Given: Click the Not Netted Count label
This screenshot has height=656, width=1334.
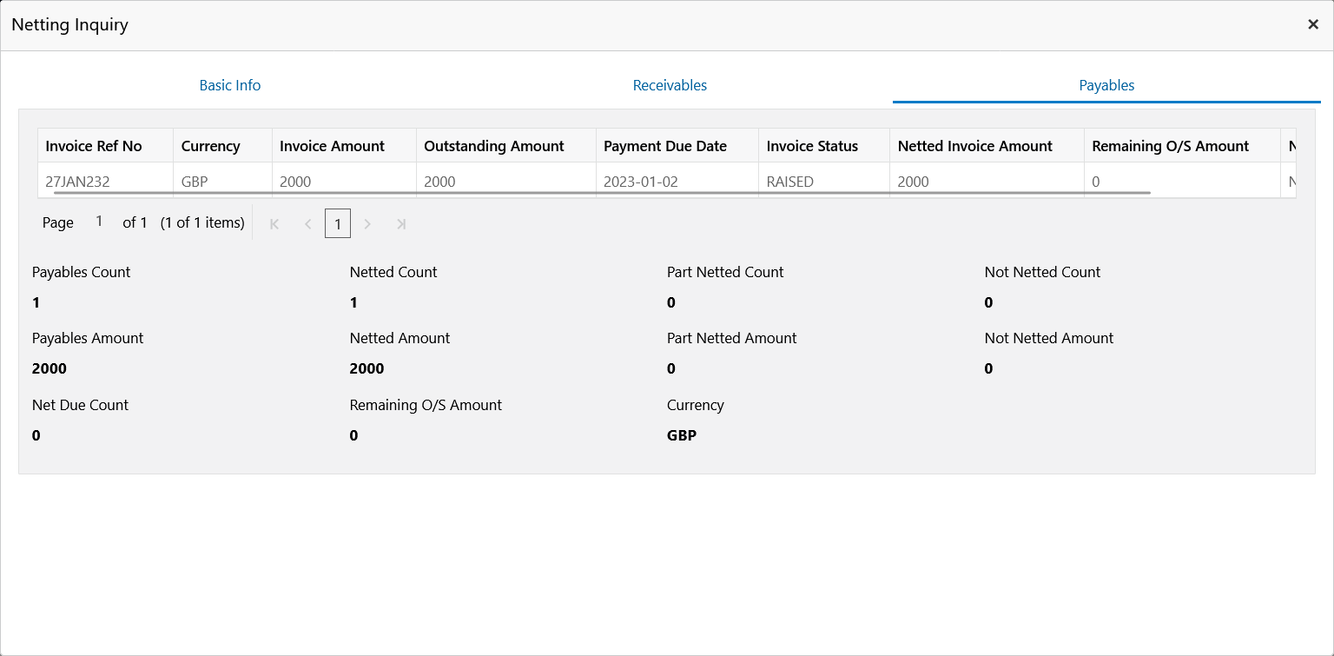Looking at the screenshot, I should click(x=1042, y=272).
